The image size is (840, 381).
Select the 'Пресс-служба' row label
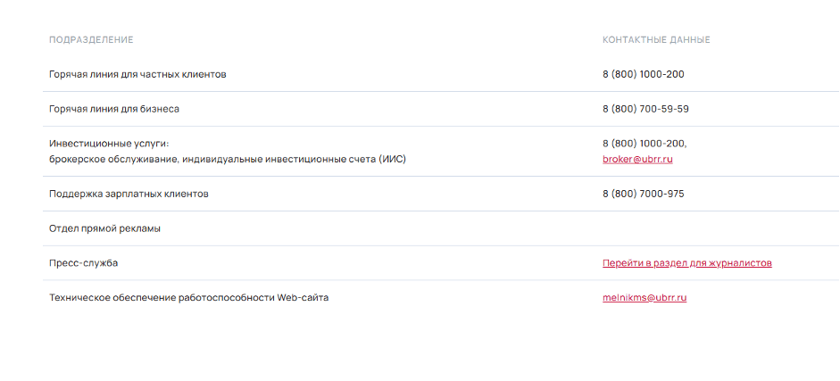83,263
